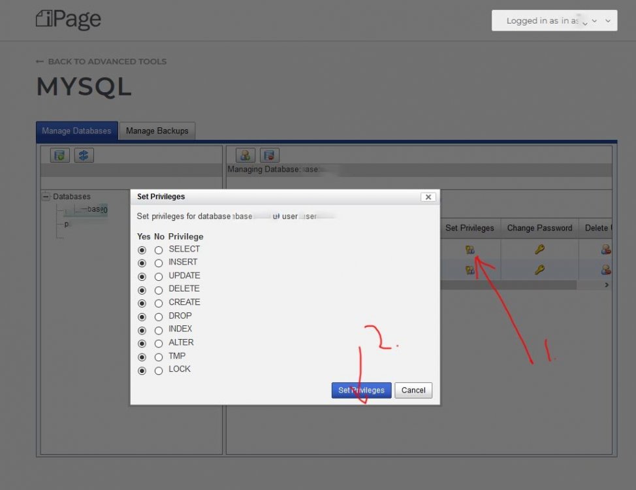The width and height of the screenshot is (636, 490).
Task: Click second row Delete user icon
Action: click(606, 270)
